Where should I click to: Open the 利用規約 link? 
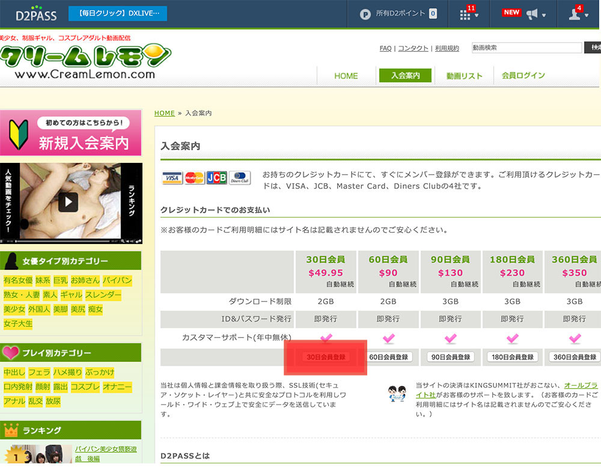click(x=447, y=48)
